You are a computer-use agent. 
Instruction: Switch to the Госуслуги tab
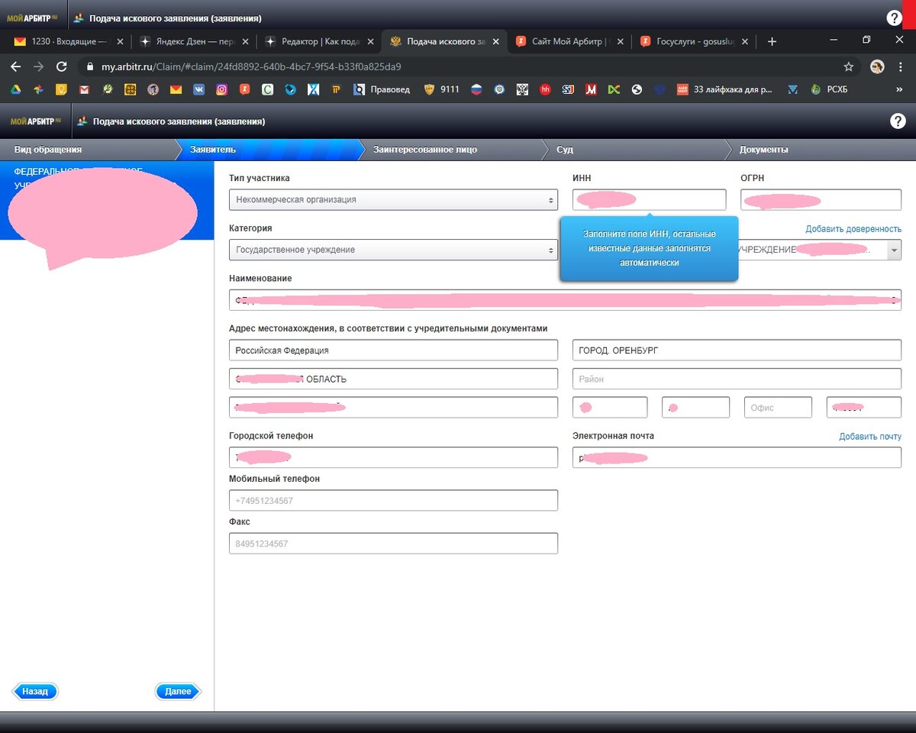click(x=694, y=41)
